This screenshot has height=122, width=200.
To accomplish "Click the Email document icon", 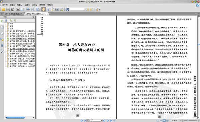I will tap(22, 9).
